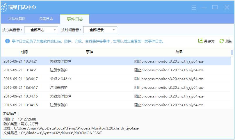Click the 另存为 export icon

tap(200, 41)
